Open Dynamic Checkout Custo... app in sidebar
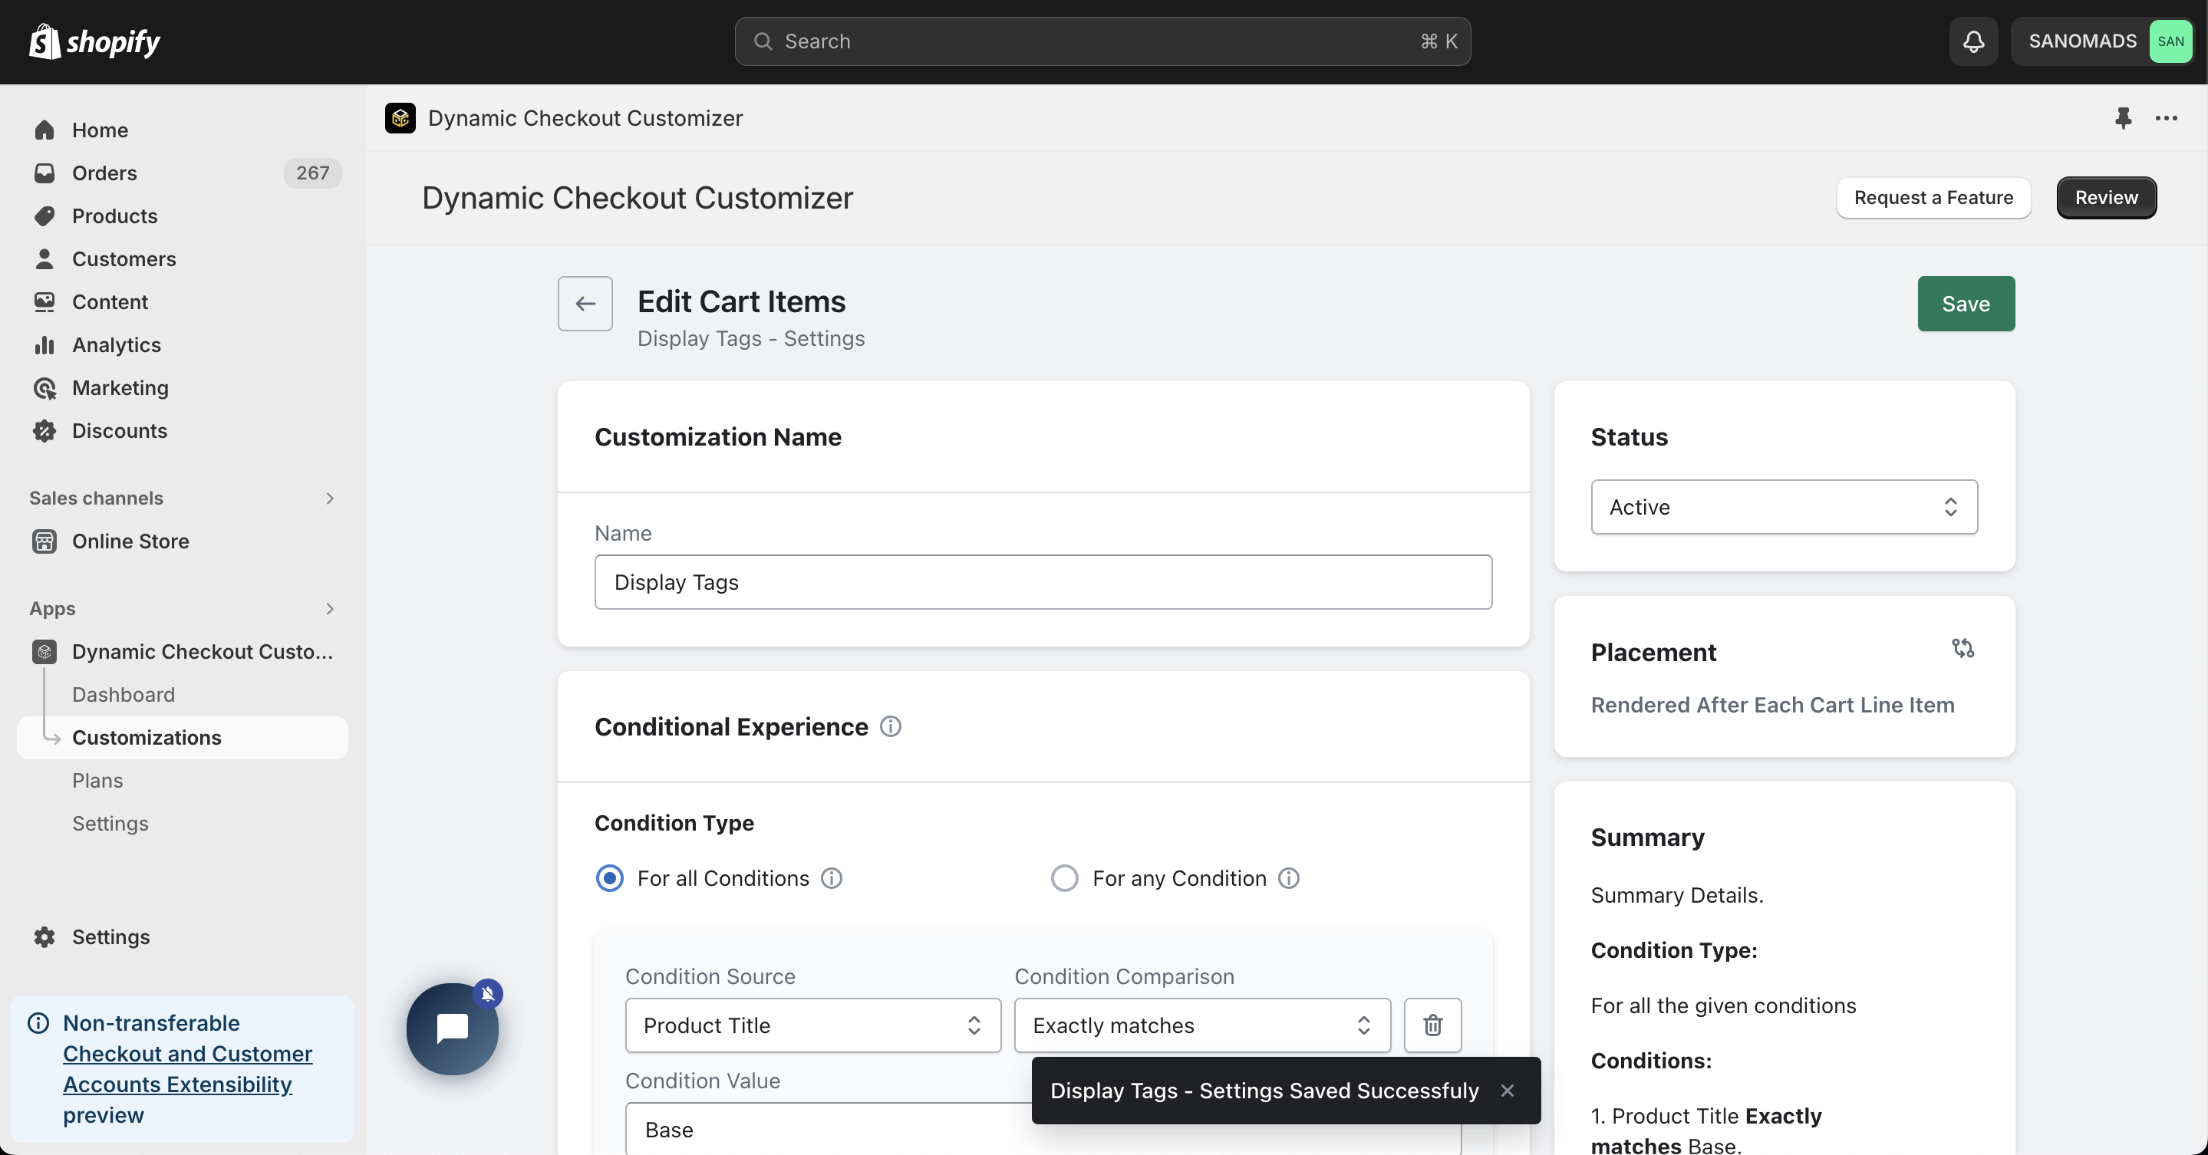Screen dimensions: 2208x1155 (183, 652)
